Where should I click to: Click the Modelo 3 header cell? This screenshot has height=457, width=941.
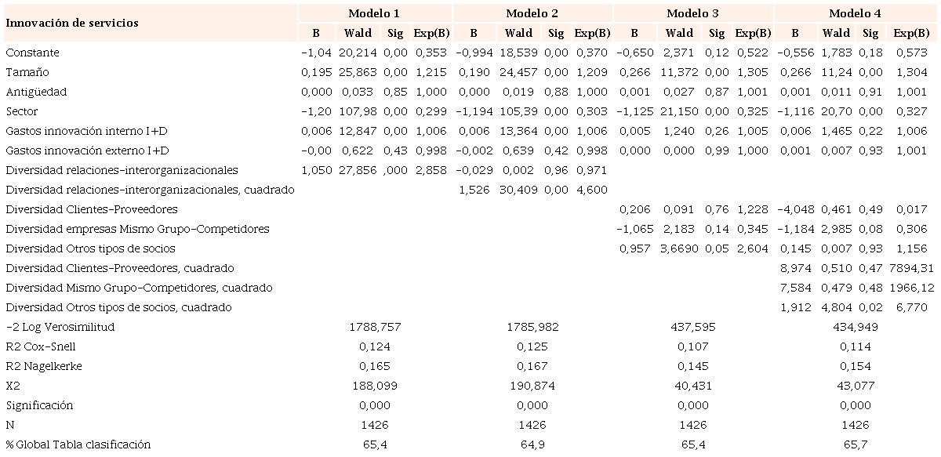pyautogui.click(x=693, y=13)
